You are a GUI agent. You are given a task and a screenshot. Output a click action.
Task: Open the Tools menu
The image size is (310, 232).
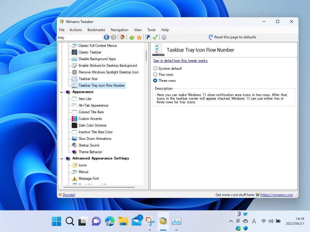coord(151,30)
